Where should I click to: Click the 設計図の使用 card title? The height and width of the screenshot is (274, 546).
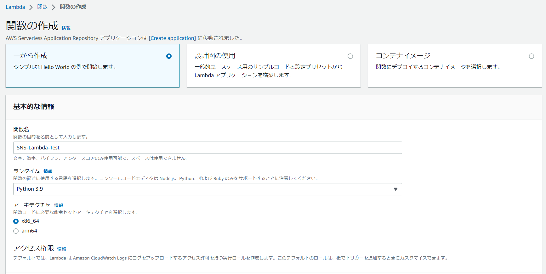pyautogui.click(x=215, y=56)
